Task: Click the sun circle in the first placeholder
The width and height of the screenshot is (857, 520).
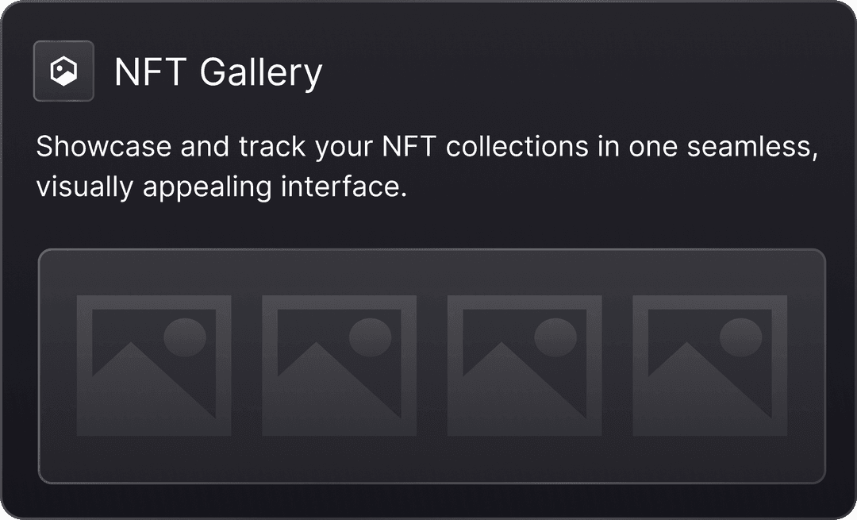Action: 185,337
